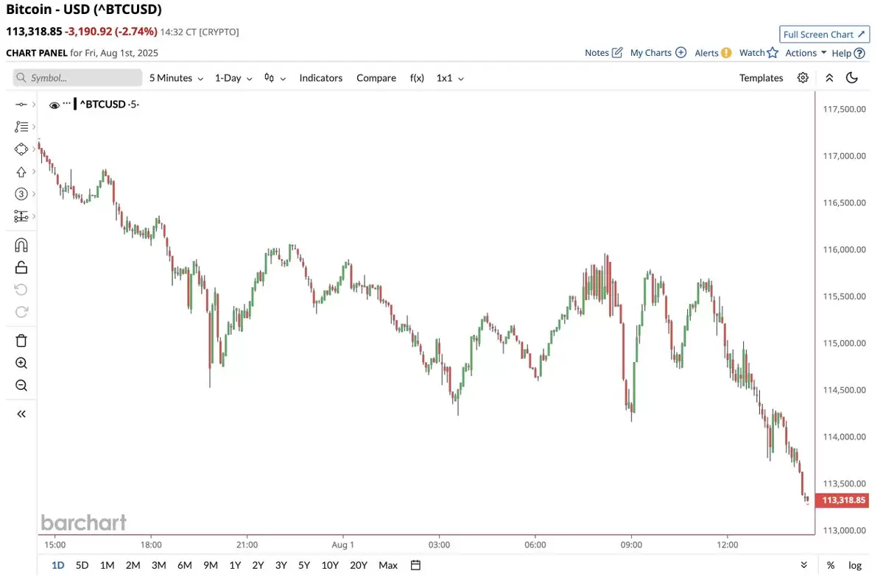Image resolution: width=883 pixels, height=582 pixels.
Task: Hide the ^BTCUSD series with the eye icon
Action: (x=54, y=105)
